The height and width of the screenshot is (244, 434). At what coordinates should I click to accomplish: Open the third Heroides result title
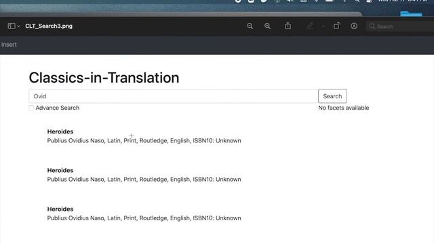[60, 209]
